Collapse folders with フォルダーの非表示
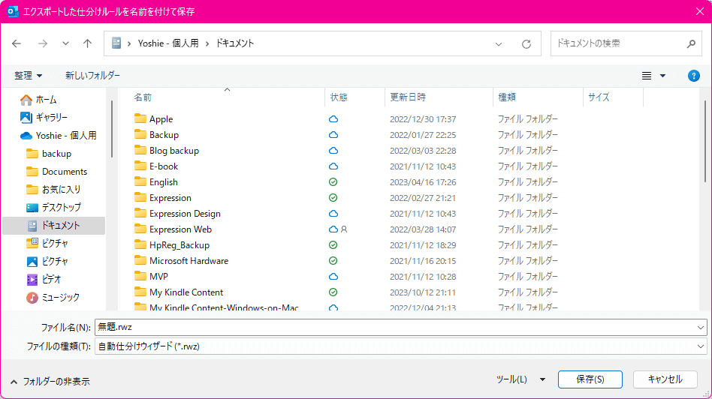This screenshot has height=399, width=712. tap(50, 382)
